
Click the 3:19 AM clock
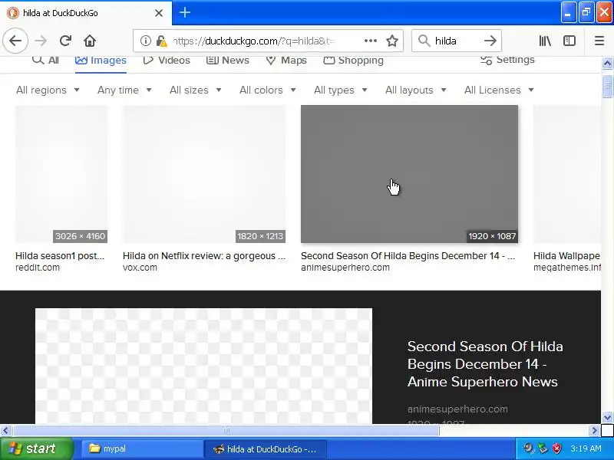pyautogui.click(x=586, y=449)
